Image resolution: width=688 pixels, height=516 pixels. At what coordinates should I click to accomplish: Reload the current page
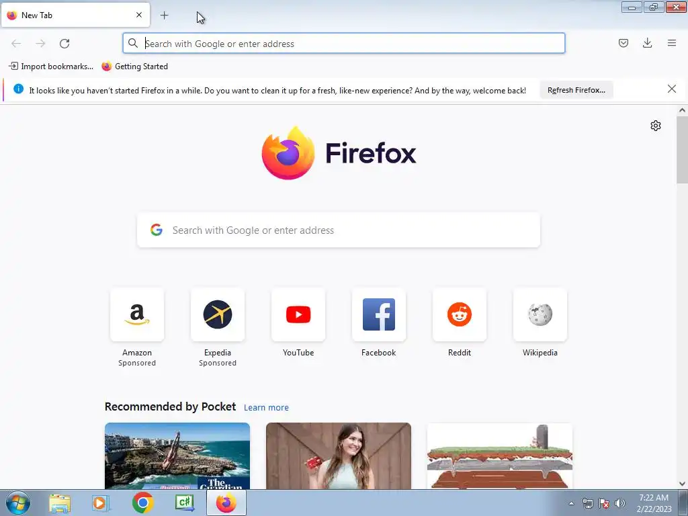click(64, 43)
